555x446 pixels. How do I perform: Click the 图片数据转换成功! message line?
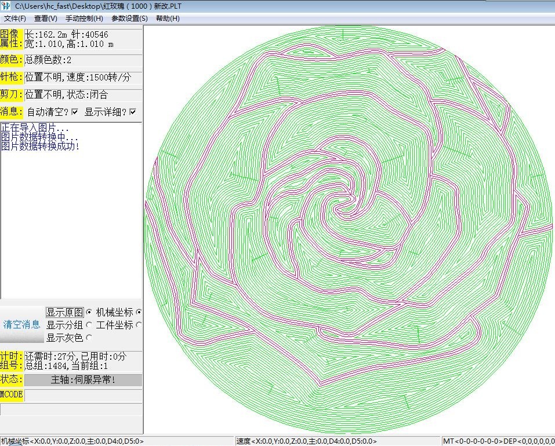click(41, 146)
